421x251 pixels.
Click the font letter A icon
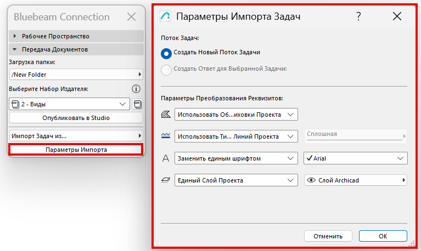tap(166, 158)
